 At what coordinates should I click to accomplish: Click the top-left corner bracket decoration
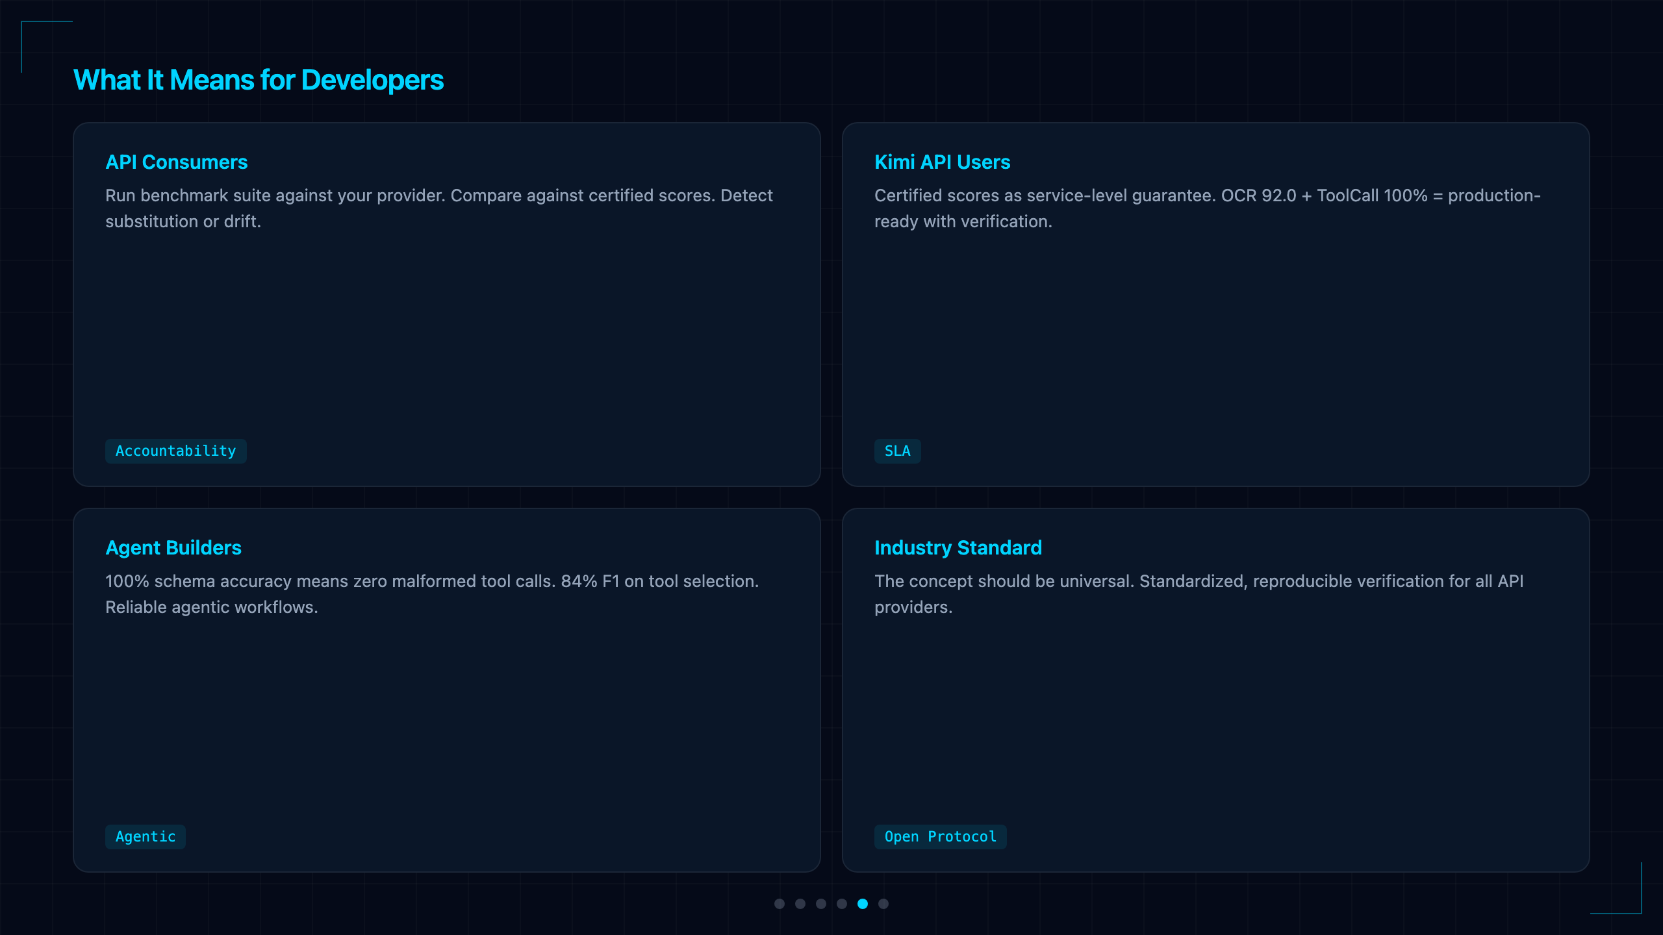tap(46, 46)
